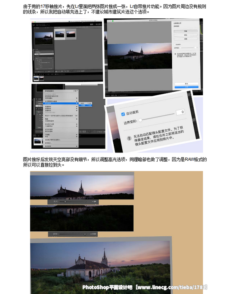Click the shadows value +100
Screen dimensions: 227x294
click(93, 234)
